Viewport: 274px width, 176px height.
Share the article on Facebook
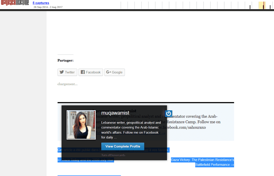coord(91,72)
